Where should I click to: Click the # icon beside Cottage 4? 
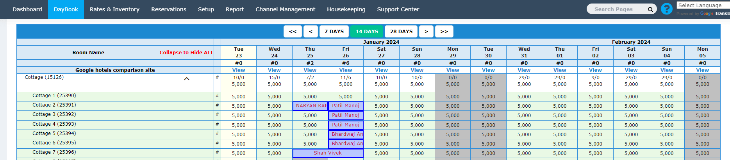pos(217,124)
